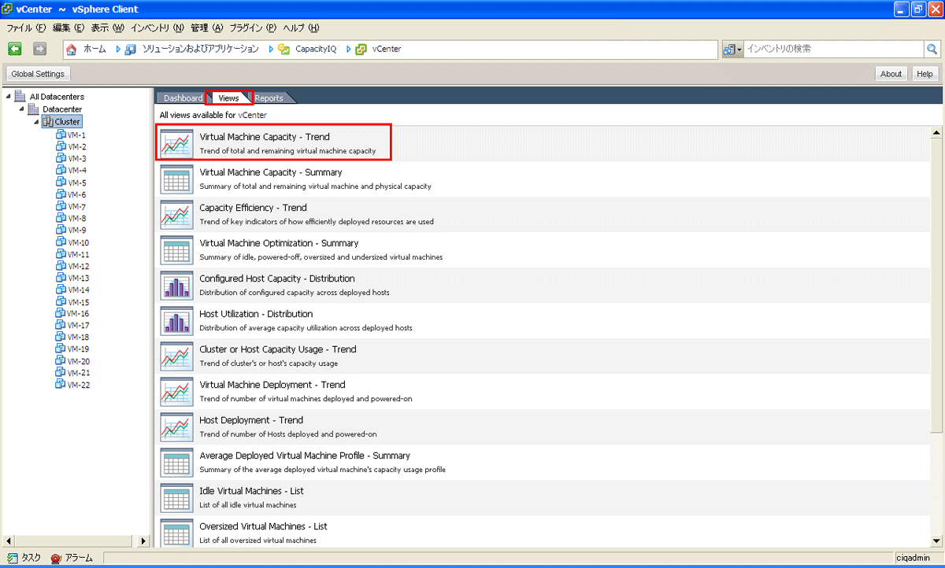This screenshot has height=568, width=945.
Task: Click the magnifier icon to search inventory
Action: (932, 49)
